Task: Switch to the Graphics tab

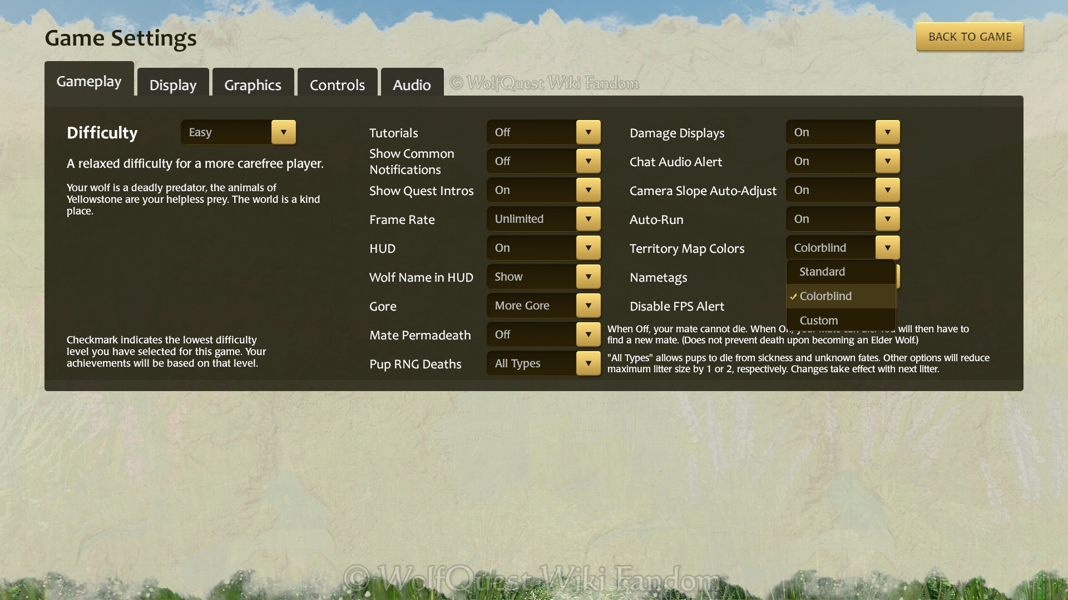Action: tap(253, 84)
